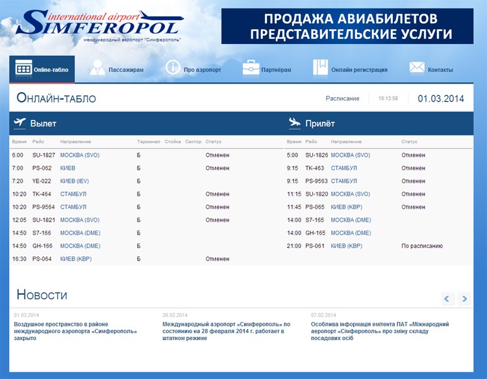Click the Расписание link
Screen dimensions: 487x379
[x=342, y=98]
